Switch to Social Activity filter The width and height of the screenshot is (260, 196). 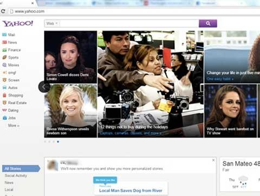pyautogui.click(x=16, y=175)
